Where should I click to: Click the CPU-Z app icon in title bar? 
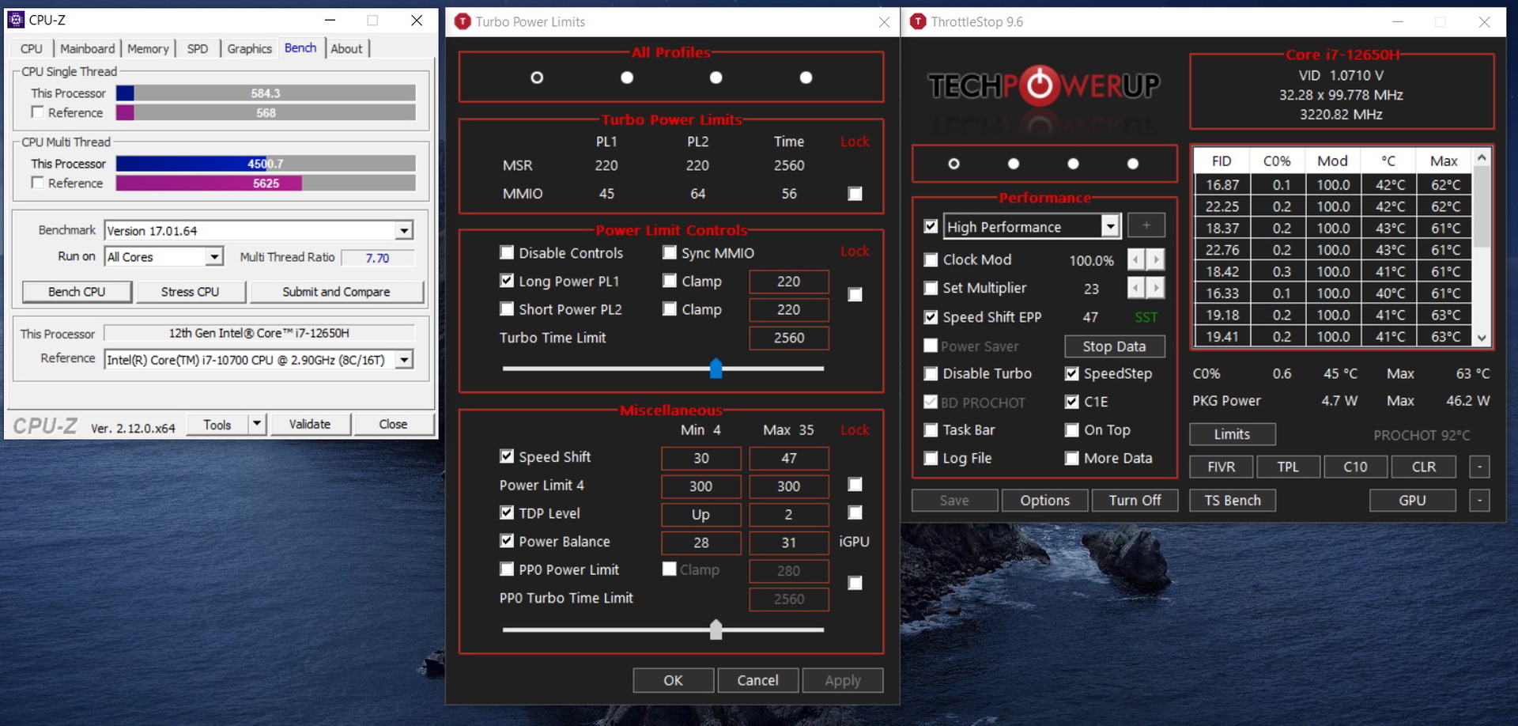click(x=16, y=21)
